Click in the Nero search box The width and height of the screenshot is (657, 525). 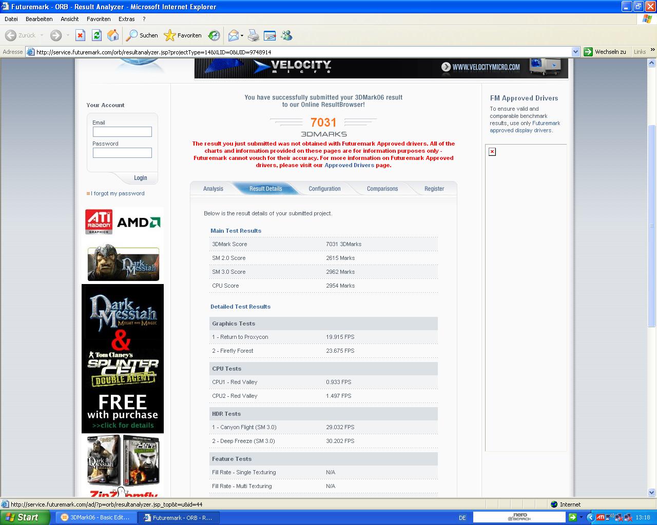pos(520,517)
